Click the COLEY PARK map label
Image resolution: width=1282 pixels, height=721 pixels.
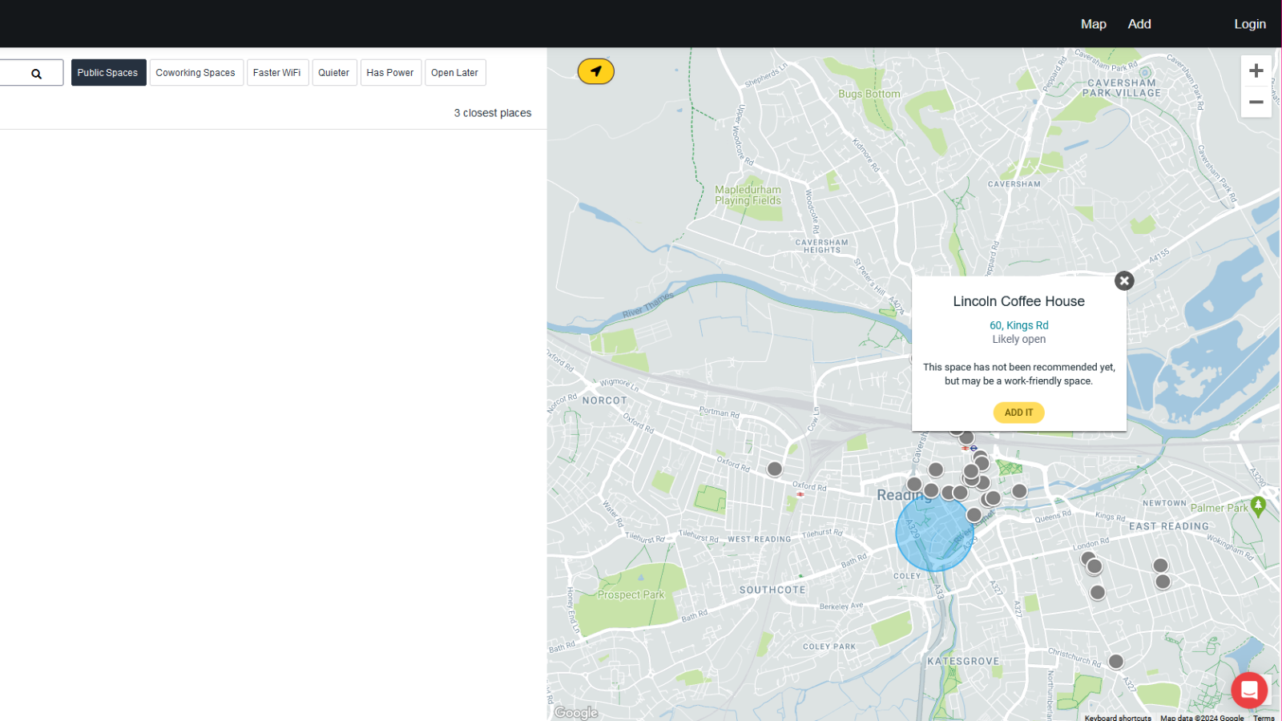[829, 646]
